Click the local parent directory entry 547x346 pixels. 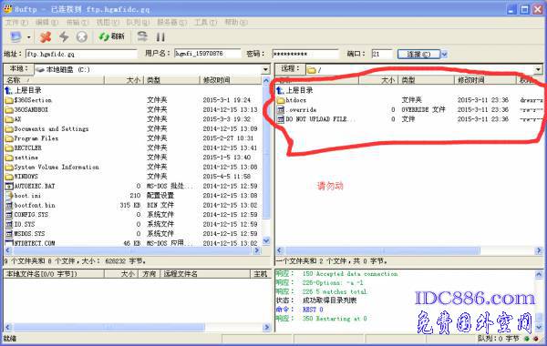click(24, 90)
